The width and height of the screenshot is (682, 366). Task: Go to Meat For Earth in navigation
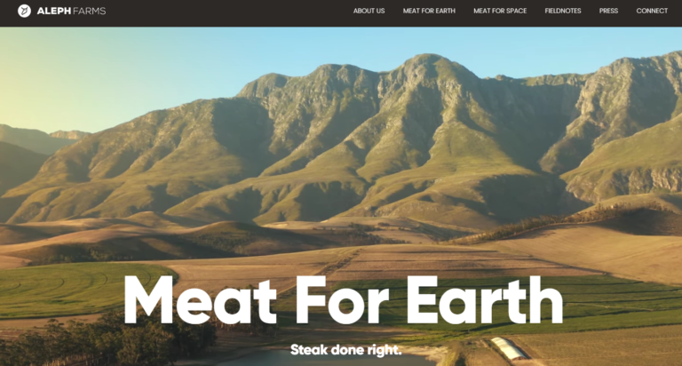coord(429,11)
